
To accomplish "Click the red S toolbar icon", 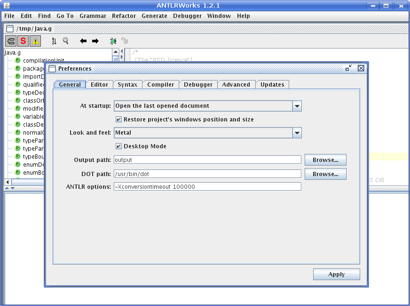I will 23,41.
